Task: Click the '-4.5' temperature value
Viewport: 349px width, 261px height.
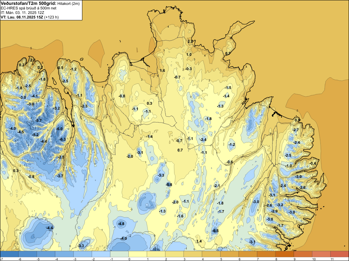Action: [21, 132]
